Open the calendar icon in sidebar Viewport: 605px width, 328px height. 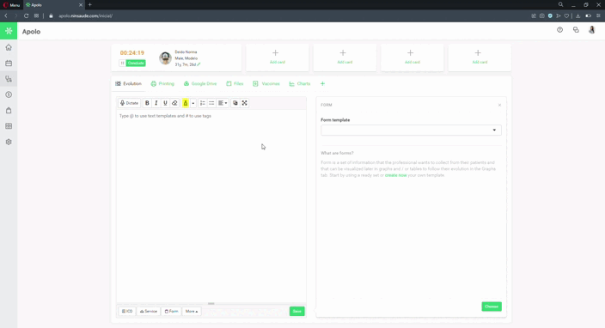9,64
